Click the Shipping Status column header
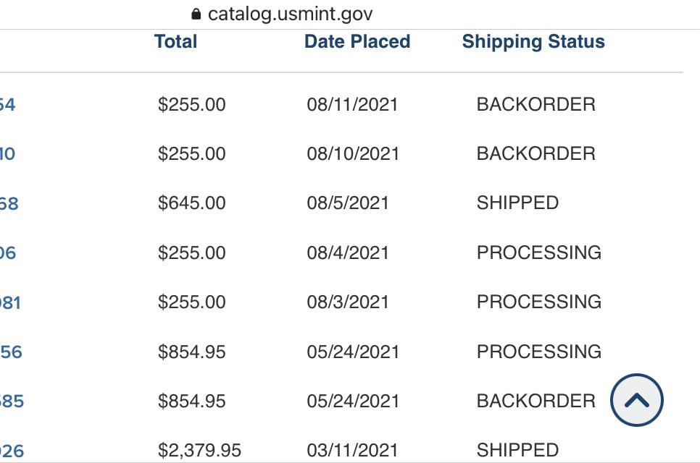Screen dimensions: 700x463 click(533, 42)
